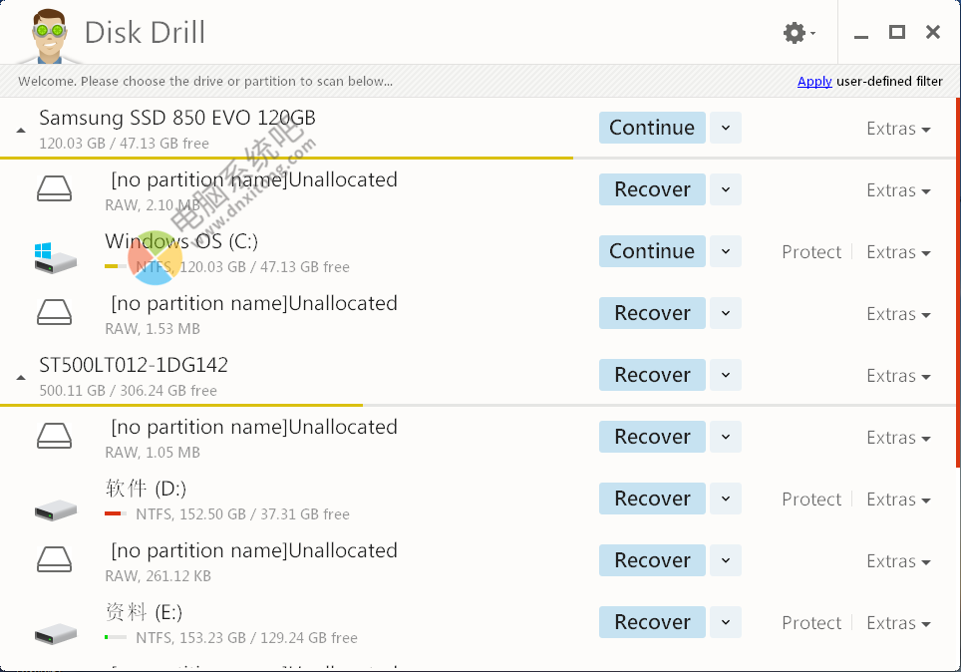961x672 pixels.
Task: Click Protect for Windows OS (C:)
Action: [x=811, y=252]
